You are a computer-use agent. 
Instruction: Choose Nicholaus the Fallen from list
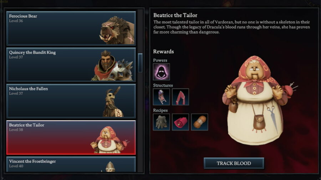(x=71, y=101)
